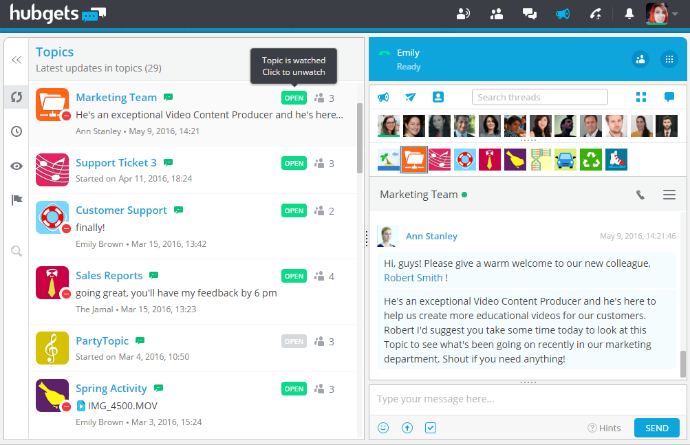The height and width of the screenshot is (445, 690).
Task: Show latest updates via refresh sidebar icon
Action: point(17,97)
